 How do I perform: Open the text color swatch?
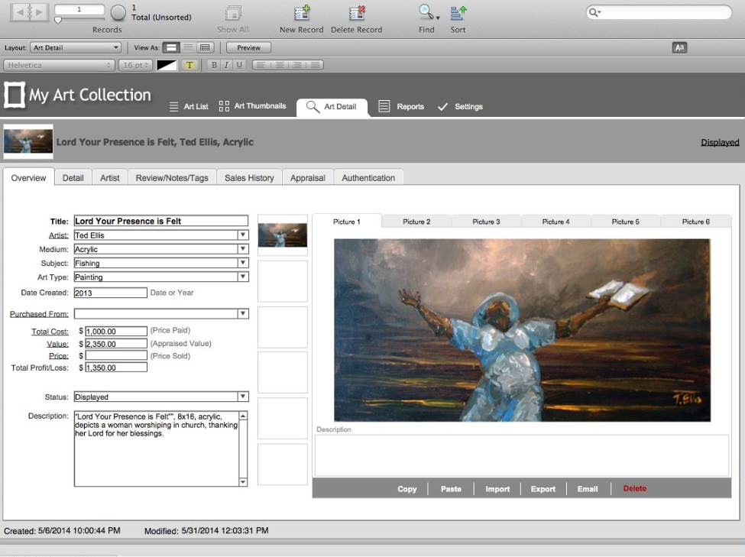point(167,65)
